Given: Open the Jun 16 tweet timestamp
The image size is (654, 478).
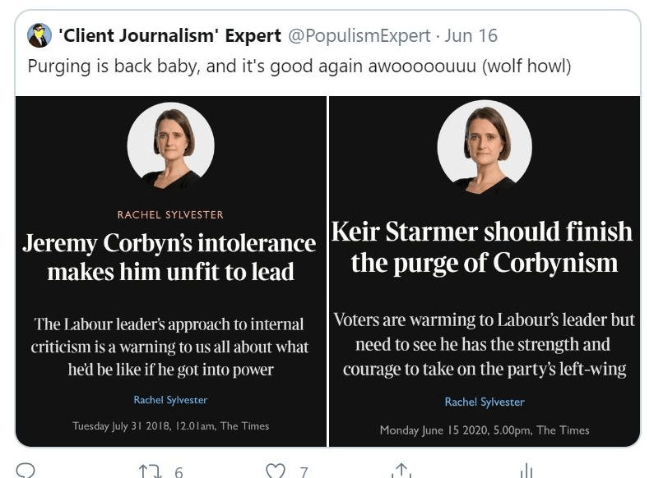Looking at the screenshot, I should [x=471, y=36].
